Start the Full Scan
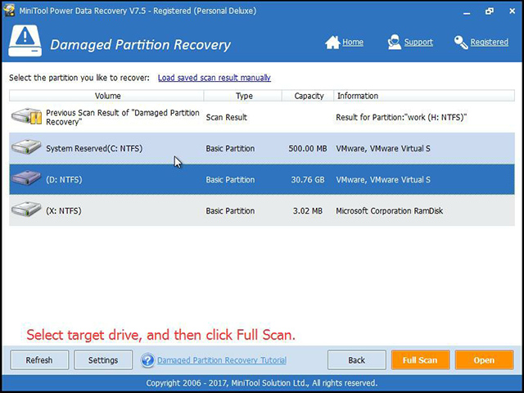The height and width of the screenshot is (393, 524). 420,360
